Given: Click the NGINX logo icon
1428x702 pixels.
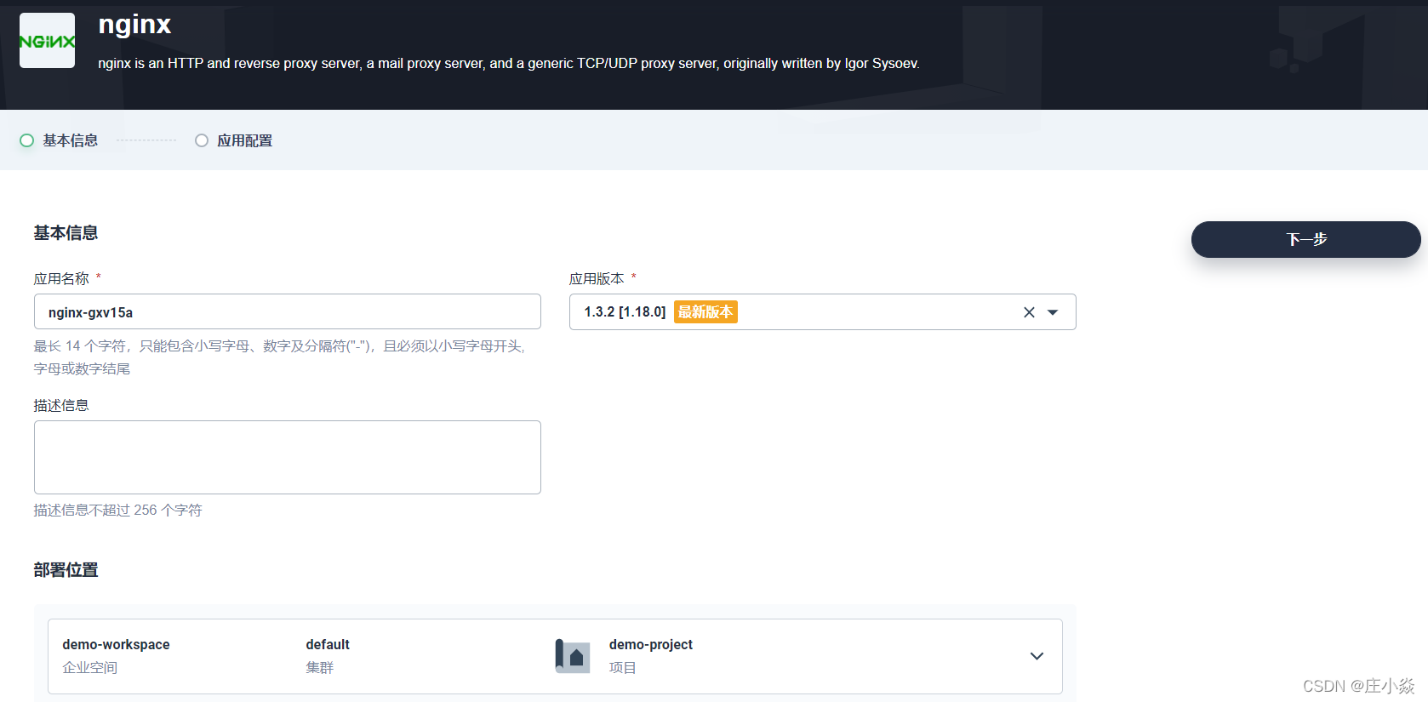Looking at the screenshot, I should point(47,40).
